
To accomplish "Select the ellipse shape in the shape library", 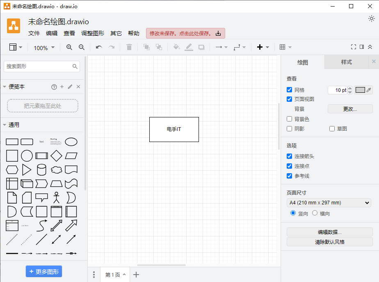I will click(71, 142).
